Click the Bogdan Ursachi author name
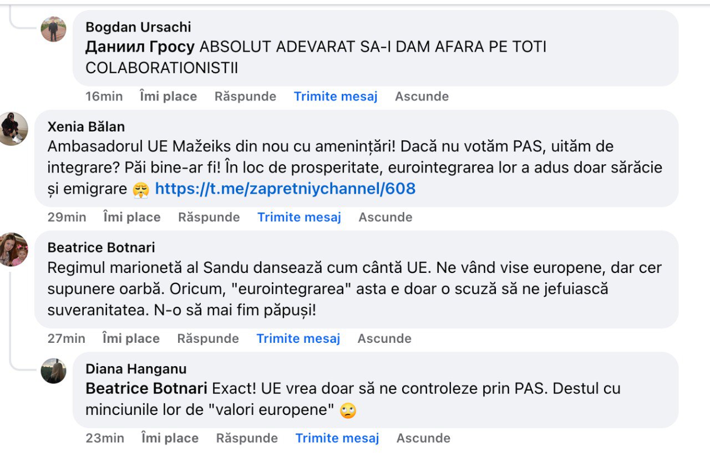The image size is (710, 461). coord(138,27)
